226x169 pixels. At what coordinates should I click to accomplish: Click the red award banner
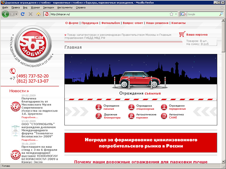141,143
